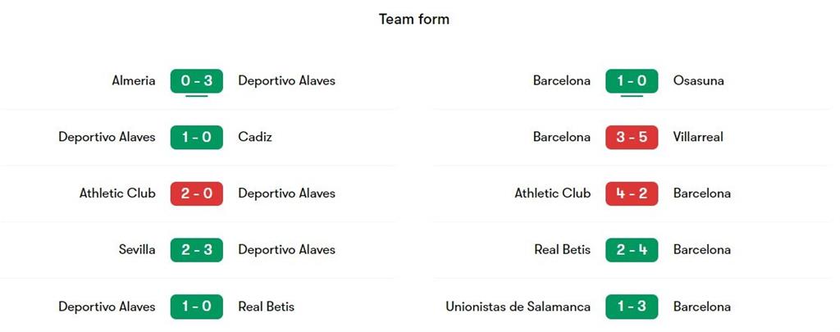Viewport: 840px width, 332px height.
Task: Open the 2 - 4 Real Betis vs Barcelona score
Action: tap(632, 249)
